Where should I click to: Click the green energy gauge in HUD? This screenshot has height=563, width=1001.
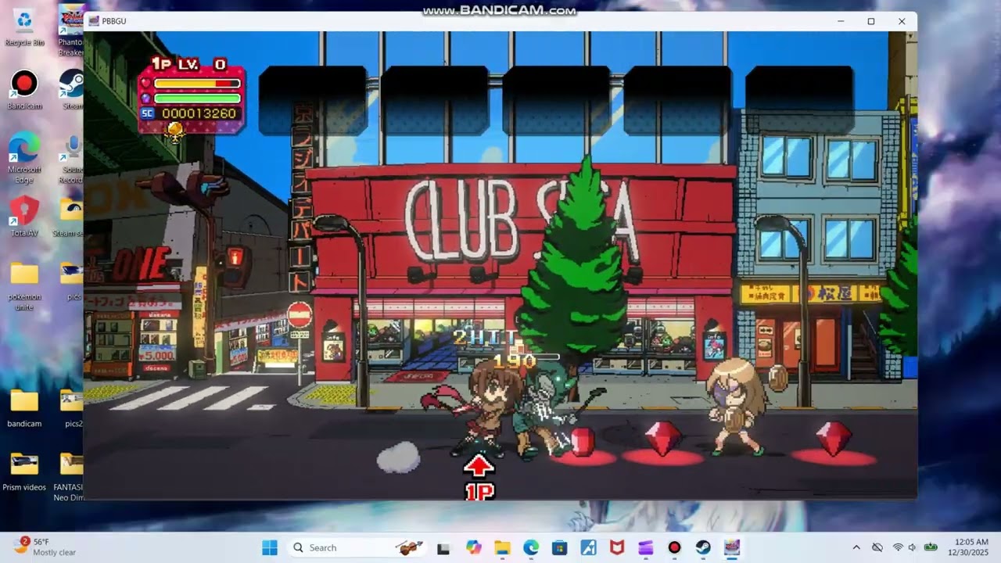(x=197, y=99)
